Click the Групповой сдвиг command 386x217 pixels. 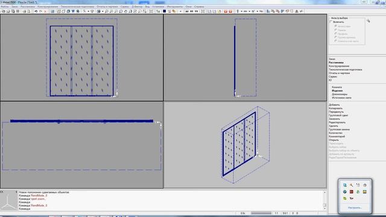(338, 115)
